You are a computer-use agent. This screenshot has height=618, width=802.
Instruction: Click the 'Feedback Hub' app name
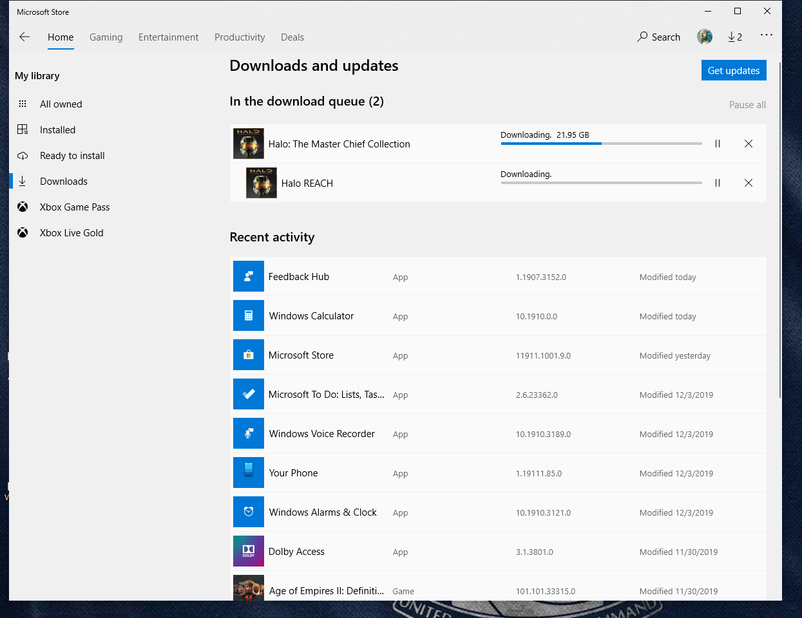(299, 277)
